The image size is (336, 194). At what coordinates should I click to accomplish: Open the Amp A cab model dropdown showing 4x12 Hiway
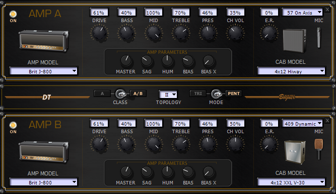tap(291, 71)
